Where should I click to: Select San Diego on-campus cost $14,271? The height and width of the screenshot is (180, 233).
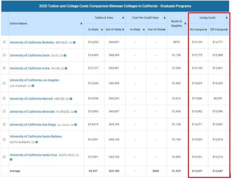coord(197,125)
